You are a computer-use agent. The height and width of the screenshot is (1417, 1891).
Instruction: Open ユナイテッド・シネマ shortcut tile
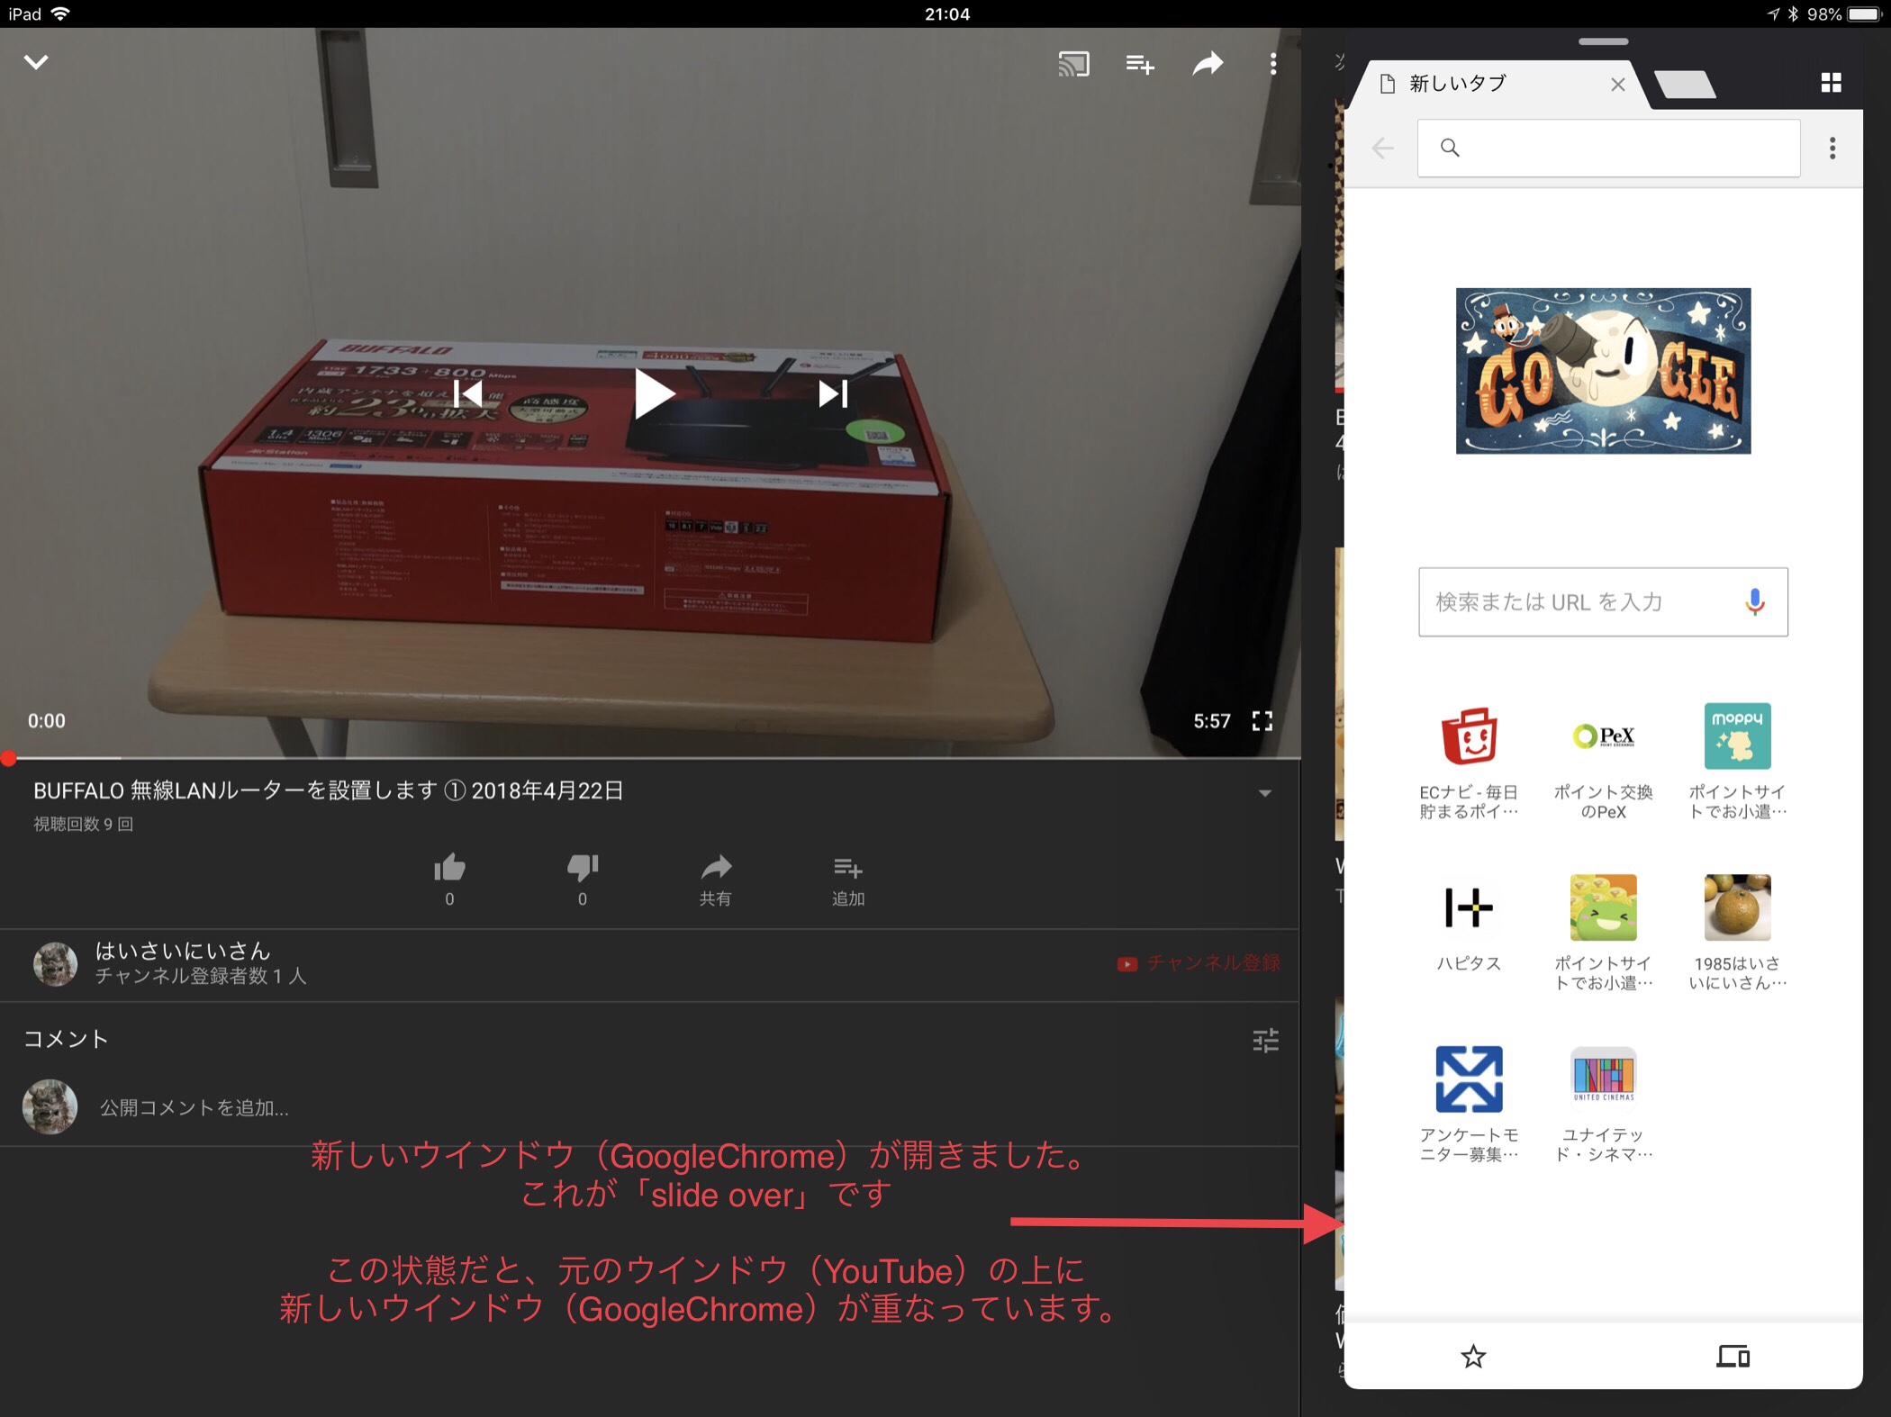[1603, 1105]
